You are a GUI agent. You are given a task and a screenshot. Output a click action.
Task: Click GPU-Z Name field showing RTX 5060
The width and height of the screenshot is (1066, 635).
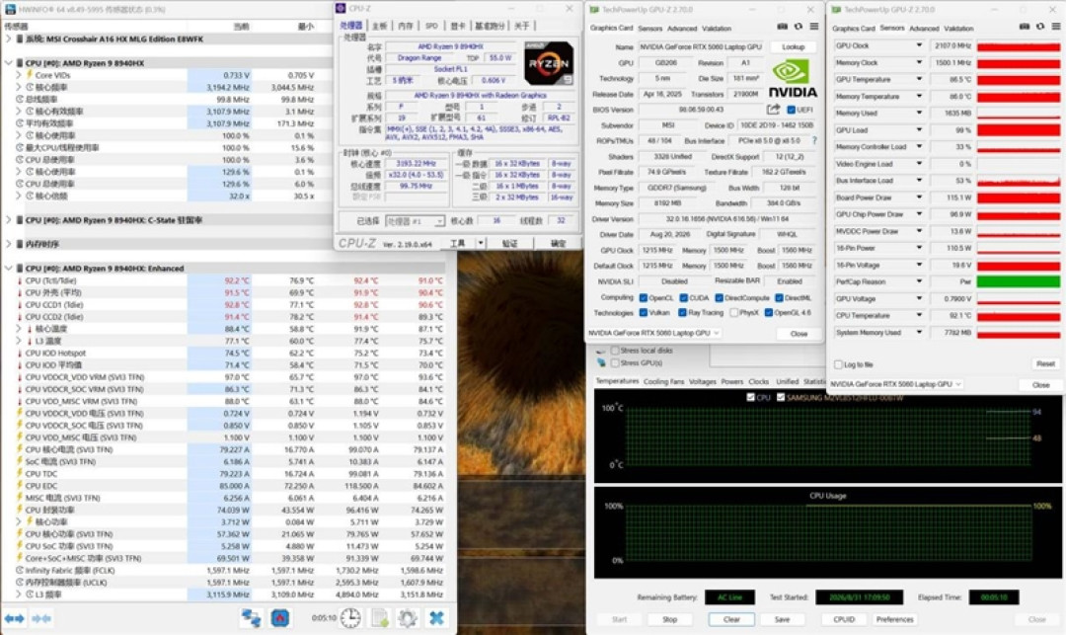[x=702, y=47]
